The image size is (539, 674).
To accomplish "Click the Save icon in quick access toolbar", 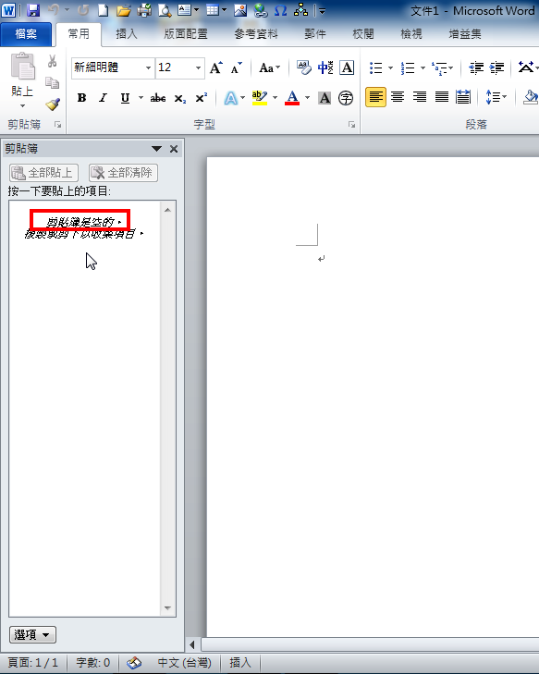I will click(33, 10).
